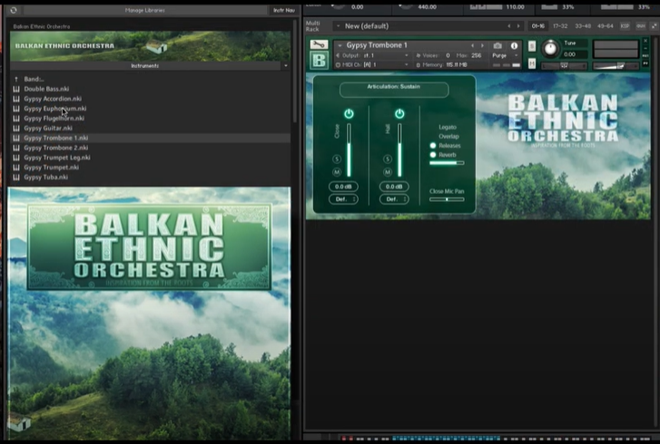Click next multi arrow beside New (default)
The image size is (660, 444).
click(x=518, y=26)
